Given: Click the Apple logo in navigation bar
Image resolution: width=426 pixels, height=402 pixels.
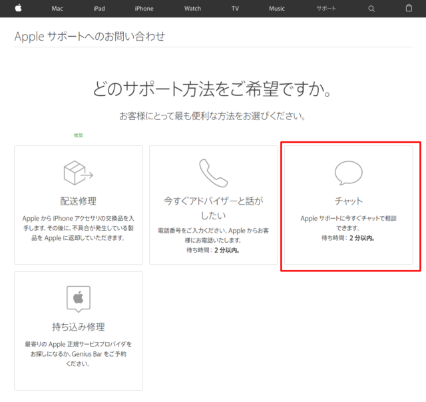Looking at the screenshot, I should click(18, 8).
